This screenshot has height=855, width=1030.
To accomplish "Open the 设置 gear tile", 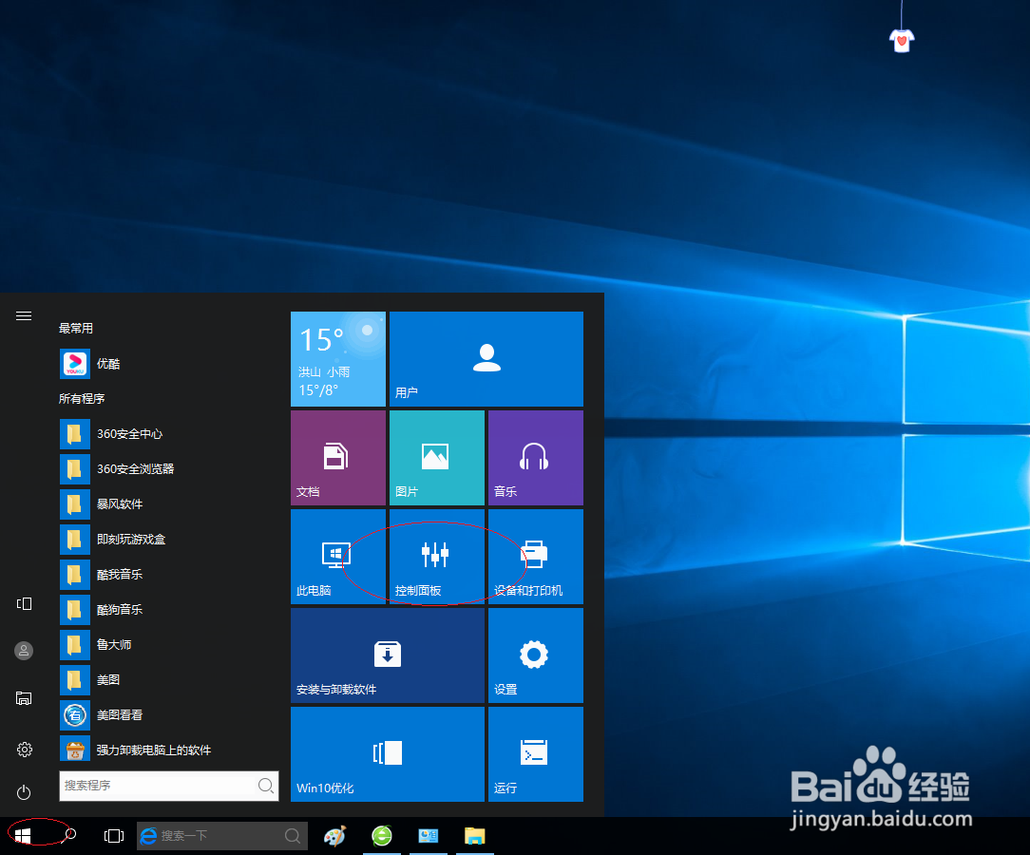I will point(535,655).
